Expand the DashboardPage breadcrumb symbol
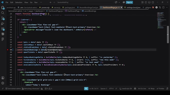 pos(72,11)
